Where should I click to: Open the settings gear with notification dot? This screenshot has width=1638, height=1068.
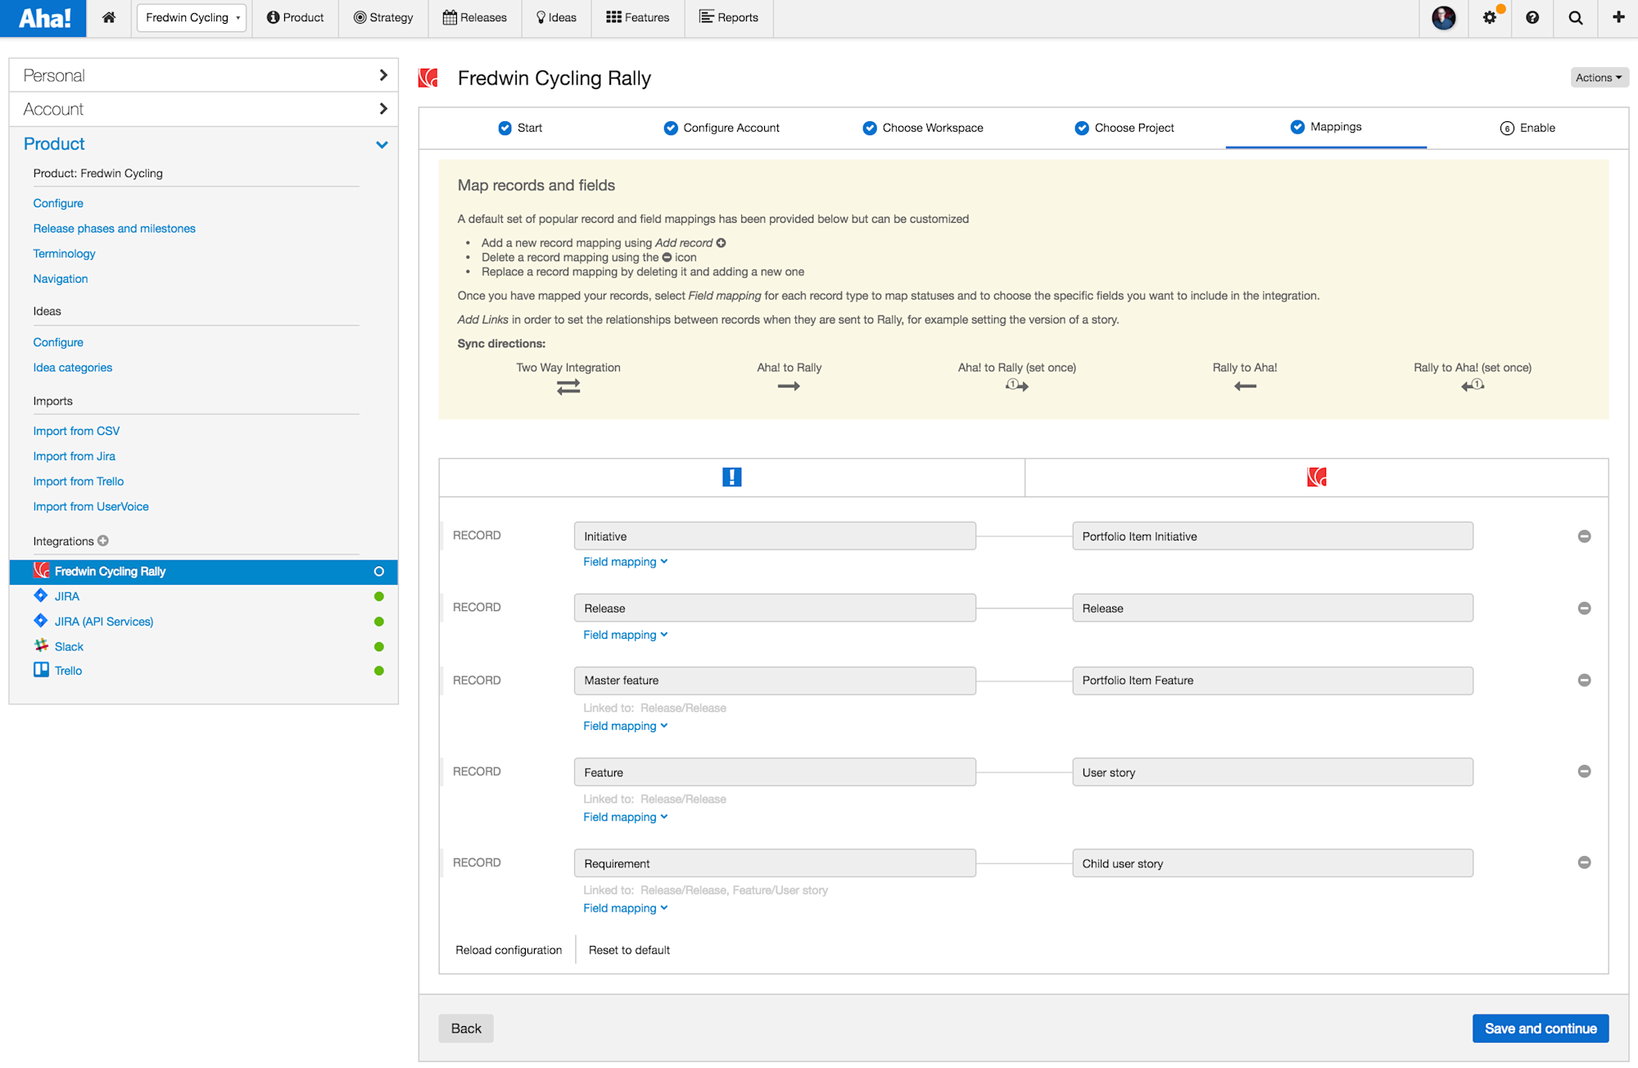click(x=1489, y=17)
